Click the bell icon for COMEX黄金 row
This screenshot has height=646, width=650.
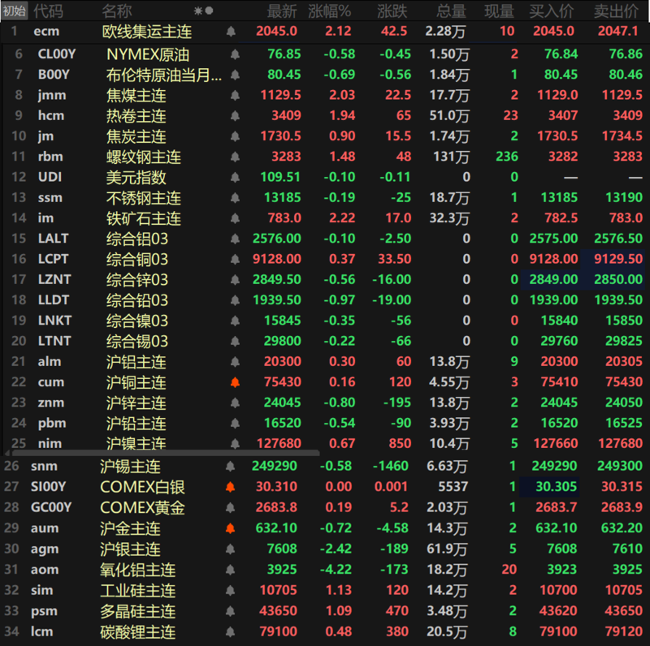click(x=230, y=508)
